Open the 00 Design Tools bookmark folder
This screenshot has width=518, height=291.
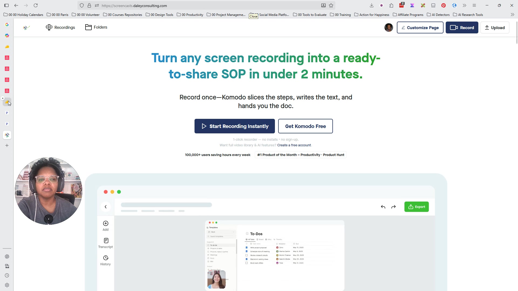pyautogui.click(x=159, y=15)
